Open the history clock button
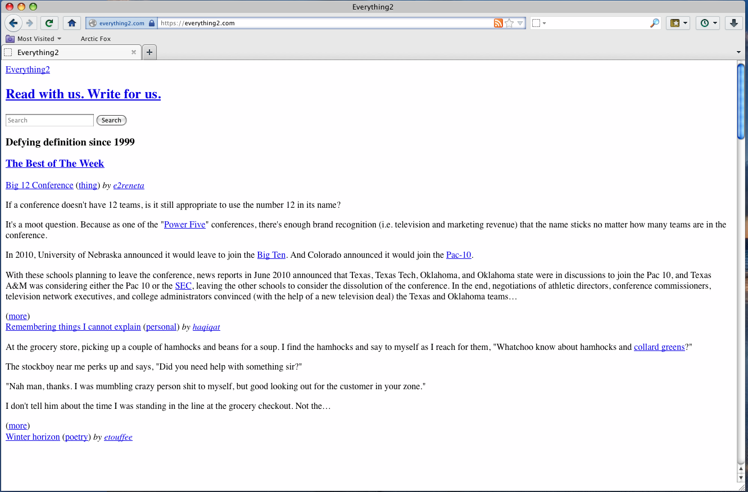Image resolution: width=748 pixels, height=492 pixels. [704, 23]
